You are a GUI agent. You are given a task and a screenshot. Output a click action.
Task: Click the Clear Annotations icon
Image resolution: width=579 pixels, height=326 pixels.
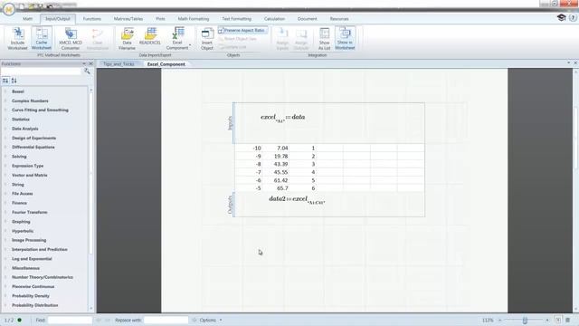[x=98, y=38]
